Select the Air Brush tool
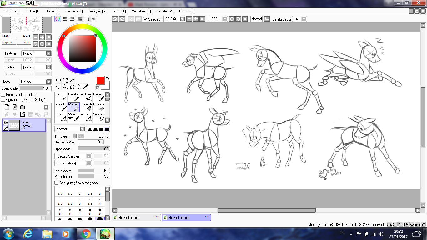 [x=86, y=97]
